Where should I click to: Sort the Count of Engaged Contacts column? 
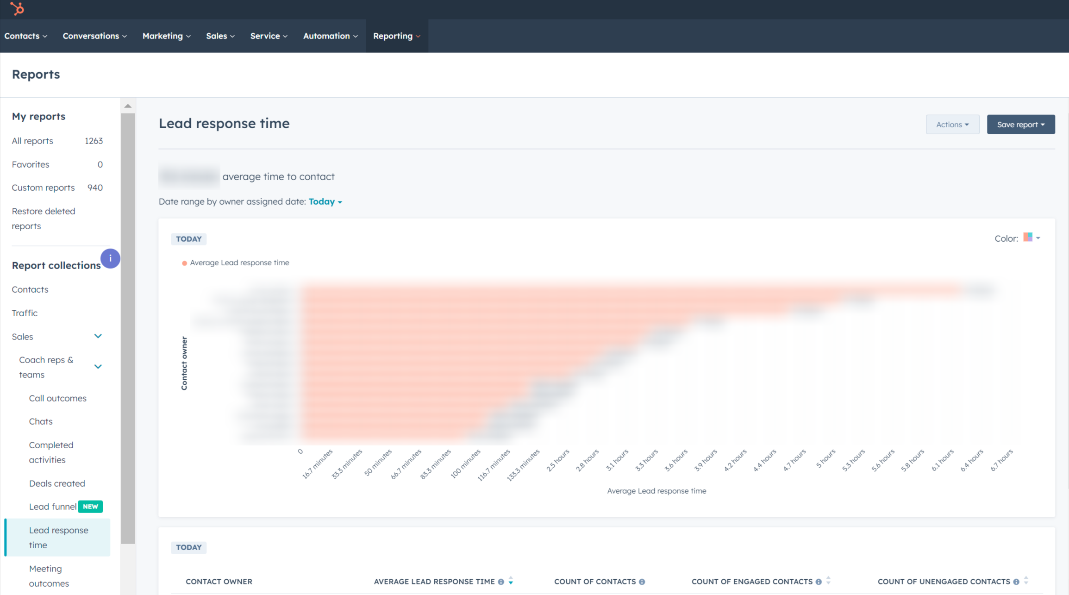[829, 581]
